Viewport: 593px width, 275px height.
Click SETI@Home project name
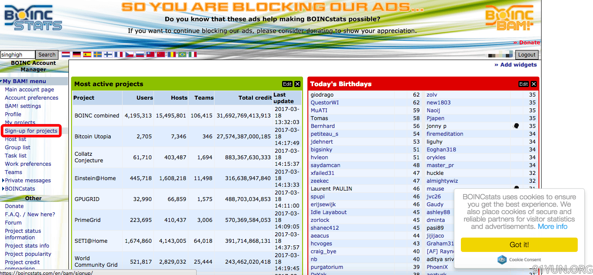(x=91, y=241)
